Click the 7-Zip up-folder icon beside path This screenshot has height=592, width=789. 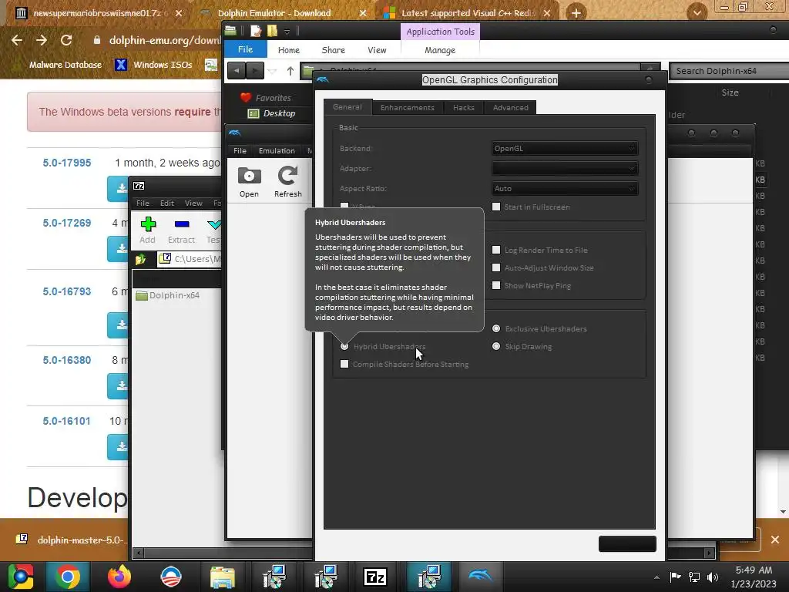coord(140,259)
